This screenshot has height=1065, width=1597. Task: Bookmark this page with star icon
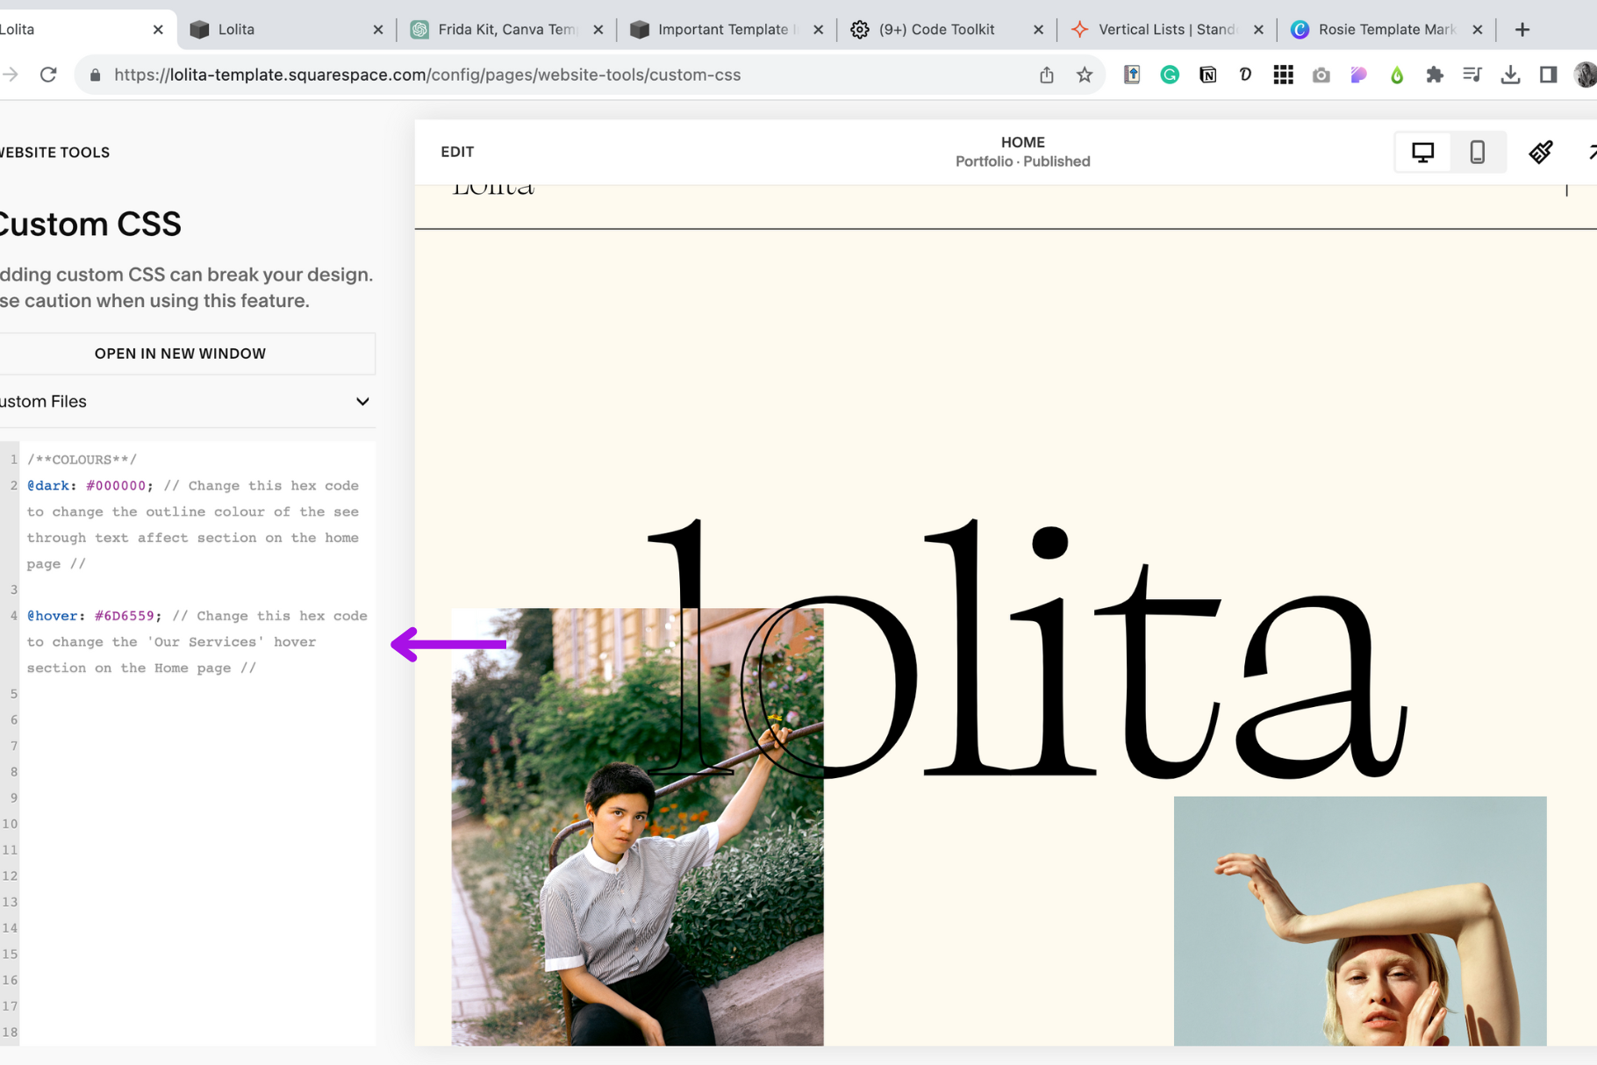[1085, 75]
